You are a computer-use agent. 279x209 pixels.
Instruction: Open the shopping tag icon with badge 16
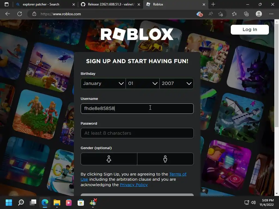pos(199,14)
